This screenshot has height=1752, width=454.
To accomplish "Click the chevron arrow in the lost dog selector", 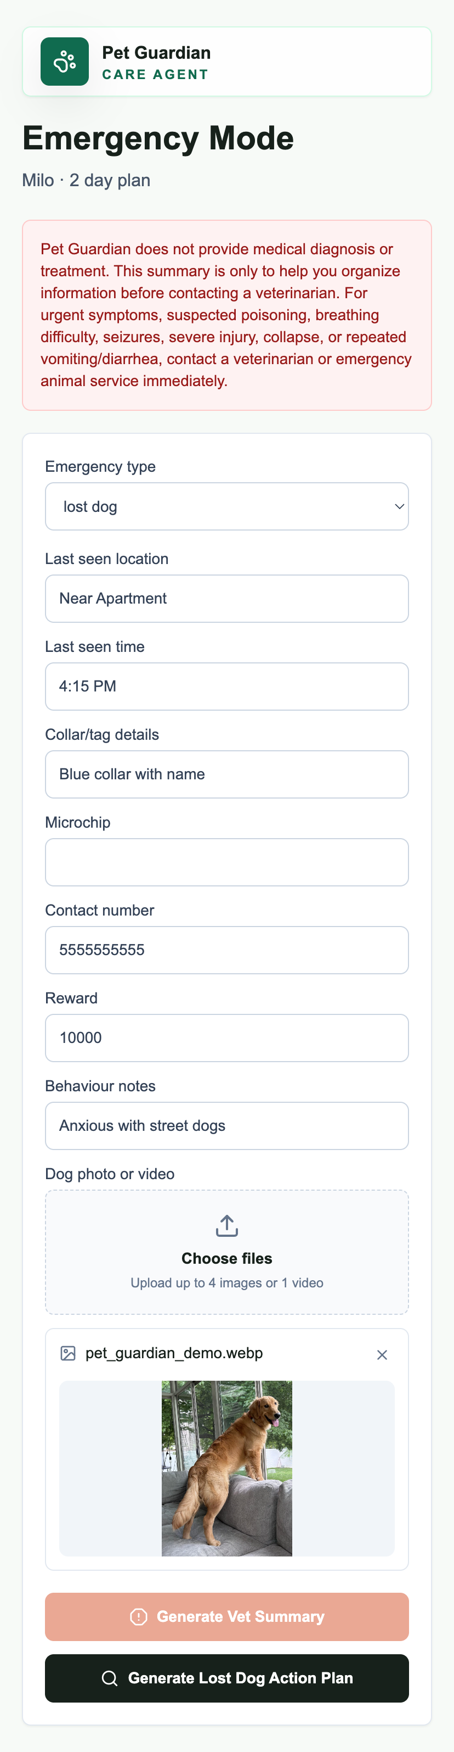I will click(x=399, y=507).
